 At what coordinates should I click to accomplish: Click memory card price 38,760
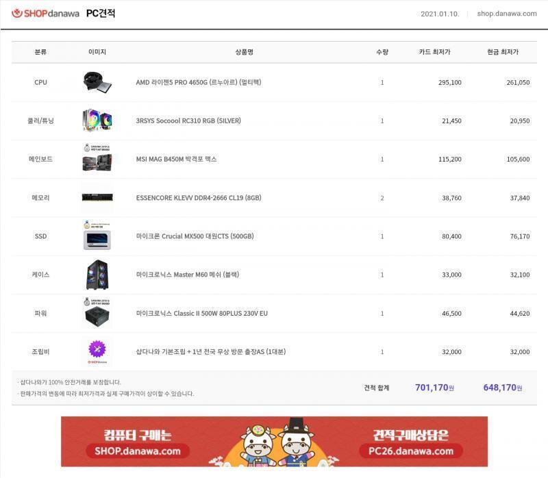tap(451, 198)
